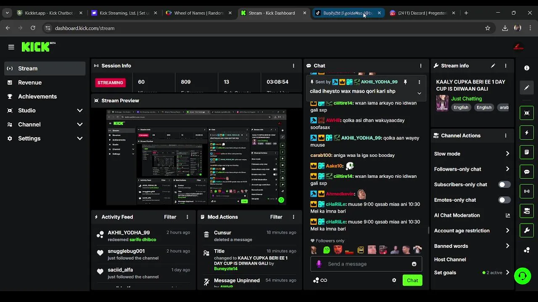Toggle Subscribers-only chat switch
538x302 pixels.
point(504,185)
